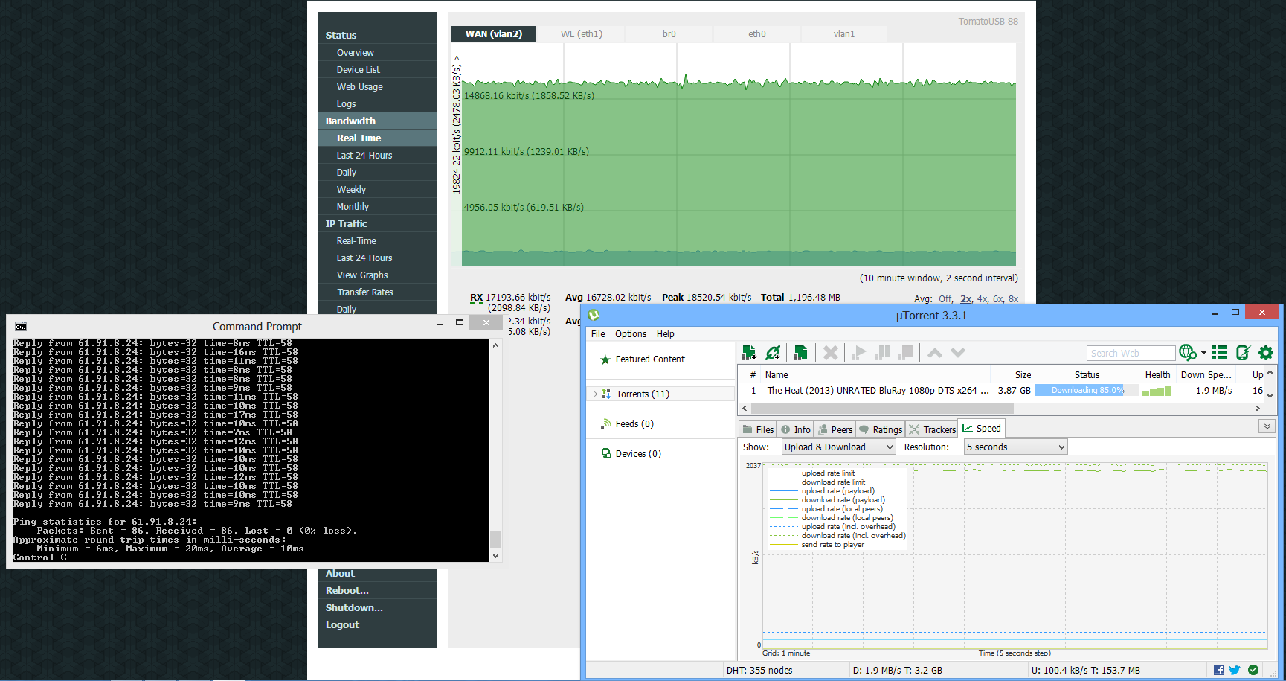Click the Create New Torrent icon
1286x681 pixels.
pyautogui.click(x=800, y=353)
